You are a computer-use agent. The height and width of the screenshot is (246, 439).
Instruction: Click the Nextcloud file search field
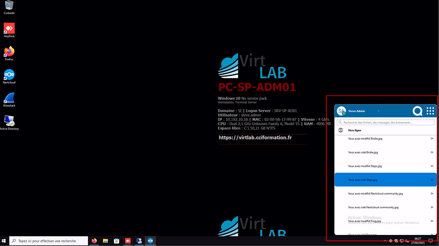coord(385,123)
